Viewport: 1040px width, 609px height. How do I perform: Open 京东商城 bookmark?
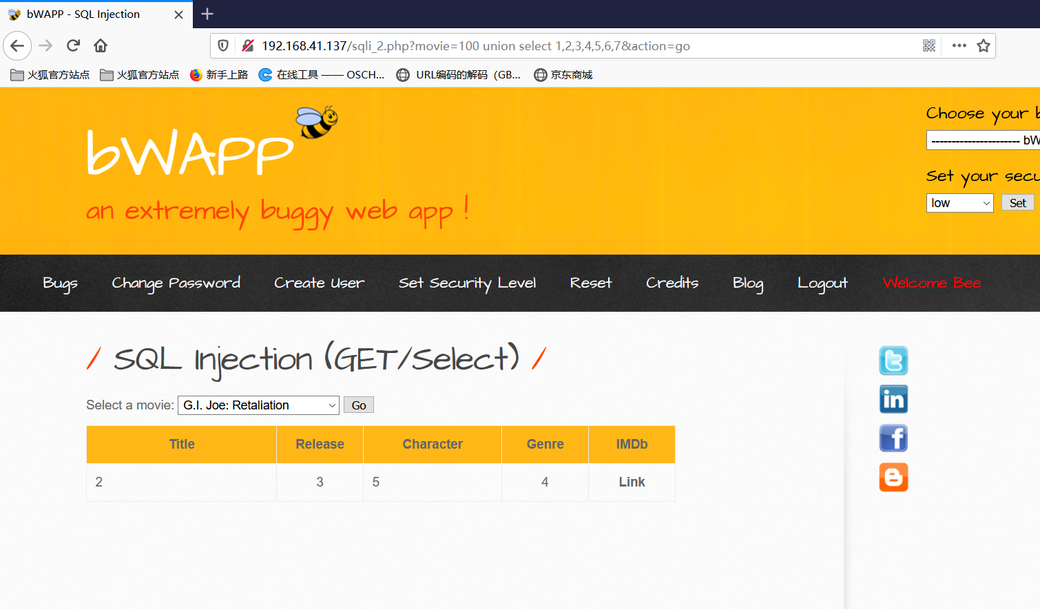[563, 75]
